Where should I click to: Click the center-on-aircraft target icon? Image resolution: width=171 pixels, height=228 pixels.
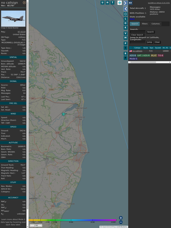point(125,14)
